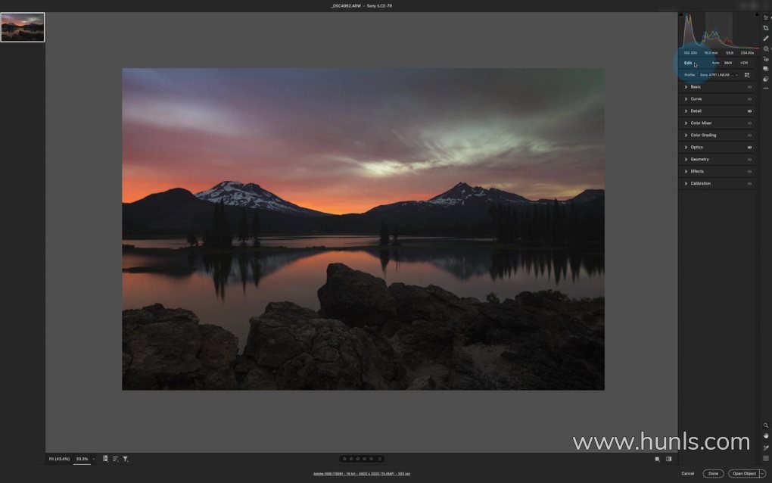Open the Adobe RGB workflow options link
This screenshot has height=483, width=772.
(x=361, y=474)
